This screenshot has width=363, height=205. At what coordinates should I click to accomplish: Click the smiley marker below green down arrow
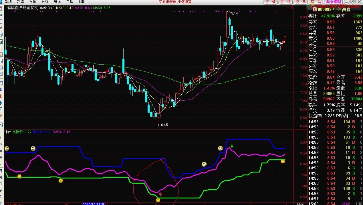pyautogui.click(x=220, y=148)
